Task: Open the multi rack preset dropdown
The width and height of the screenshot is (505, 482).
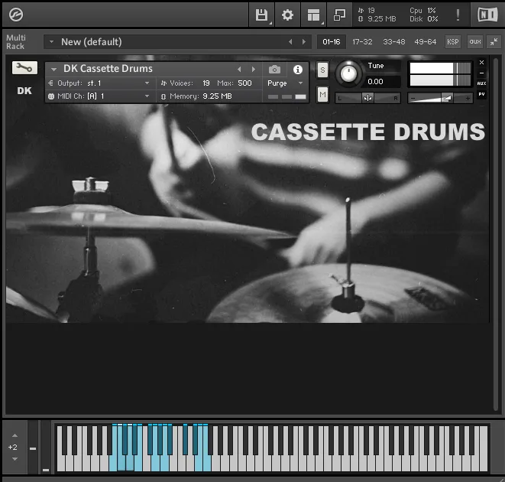Action: point(51,41)
